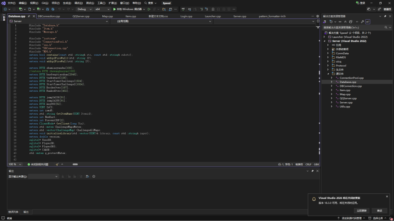
Task: Click Show All Files icon in Solution Explorer
Action: point(351,22)
